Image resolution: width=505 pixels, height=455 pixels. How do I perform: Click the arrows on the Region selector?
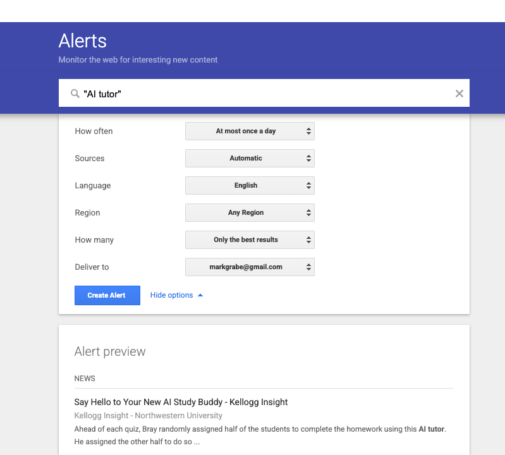point(308,213)
